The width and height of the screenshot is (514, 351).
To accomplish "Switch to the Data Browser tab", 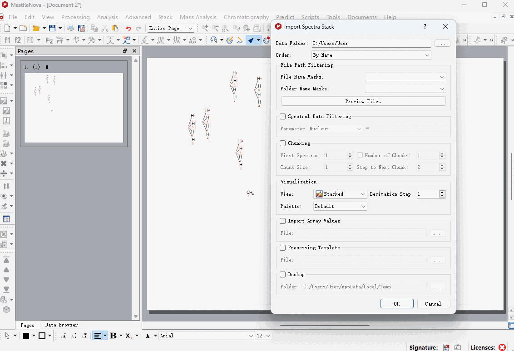I will point(61,325).
